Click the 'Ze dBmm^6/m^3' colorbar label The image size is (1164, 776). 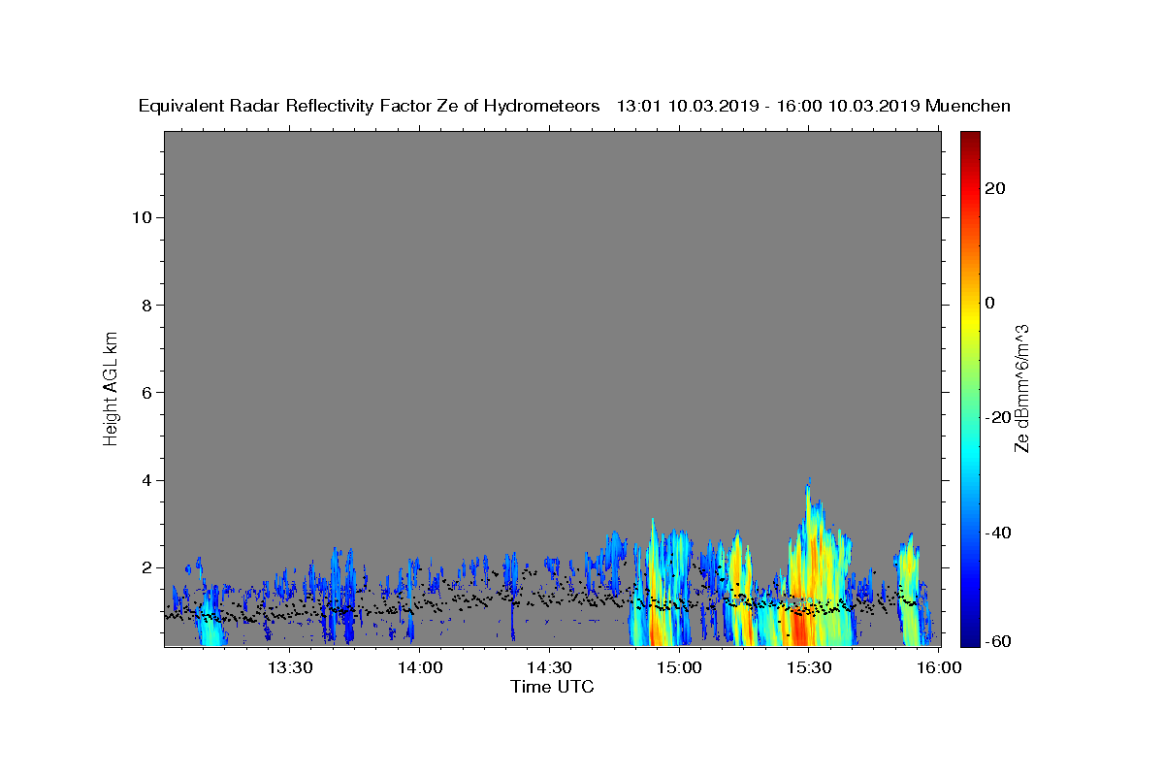1020,388
